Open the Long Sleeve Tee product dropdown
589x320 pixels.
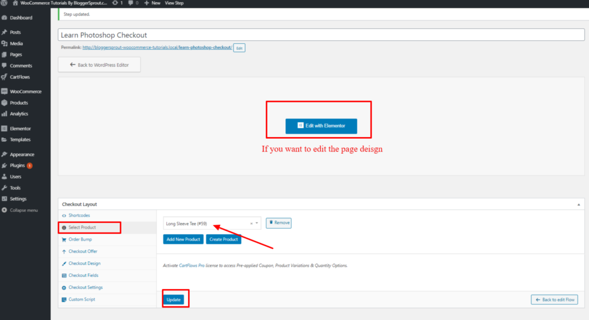(212, 223)
